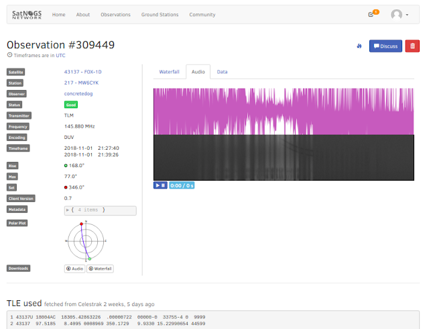Click the UTC timeframes link
Viewport: 429px width, 329px height.
(x=60, y=55)
